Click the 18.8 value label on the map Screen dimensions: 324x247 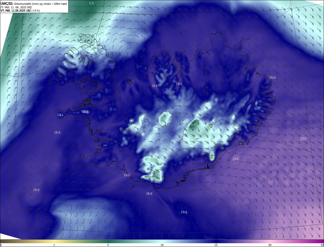pos(149,194)
